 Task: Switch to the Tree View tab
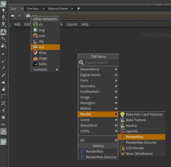[x=32, y=9]
